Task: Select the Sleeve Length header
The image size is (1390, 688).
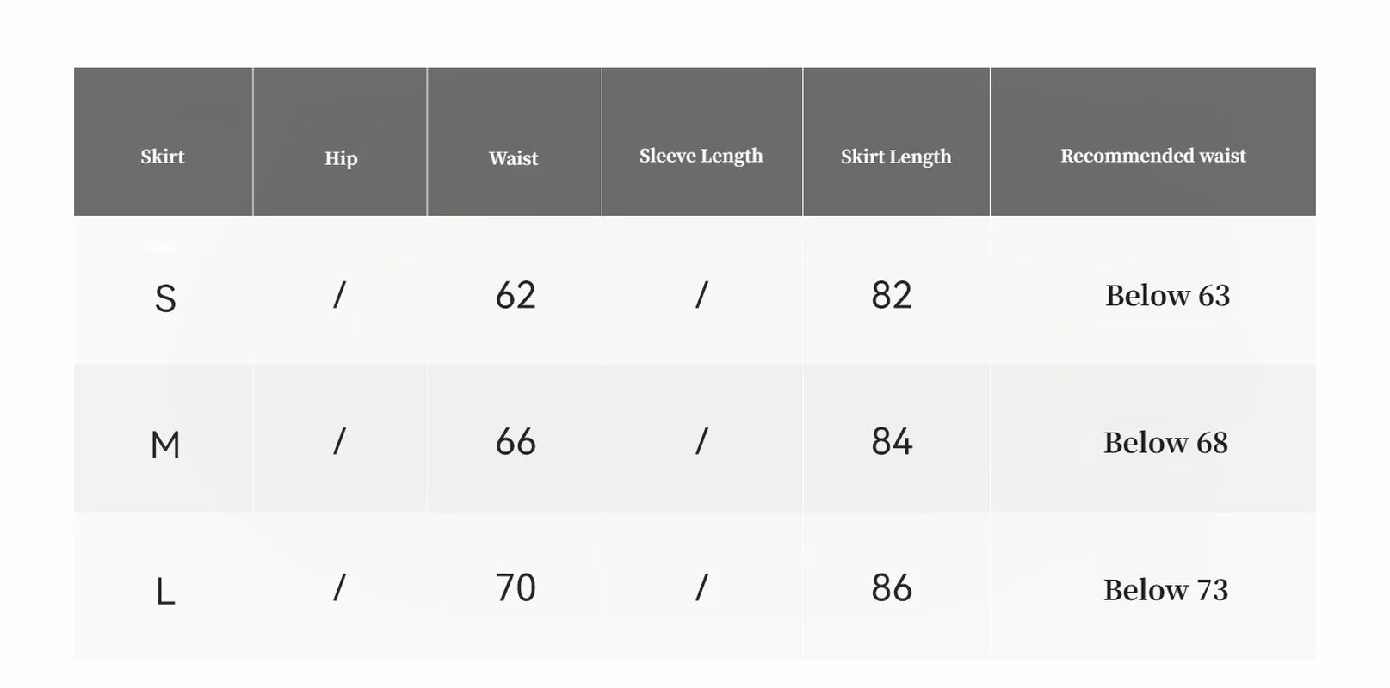Action: pyautogui.click(x=701, y=156)
